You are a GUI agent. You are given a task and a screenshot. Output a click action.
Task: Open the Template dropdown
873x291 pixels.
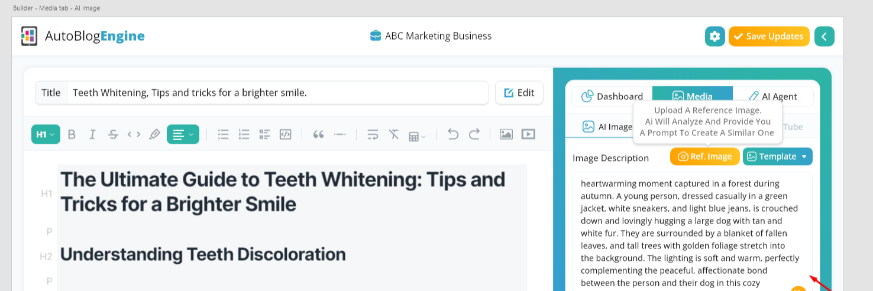[x=777, y=157]
